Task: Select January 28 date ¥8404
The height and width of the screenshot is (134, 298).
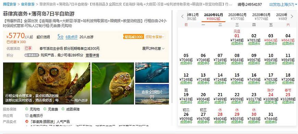Action: [x=220, y=116]
